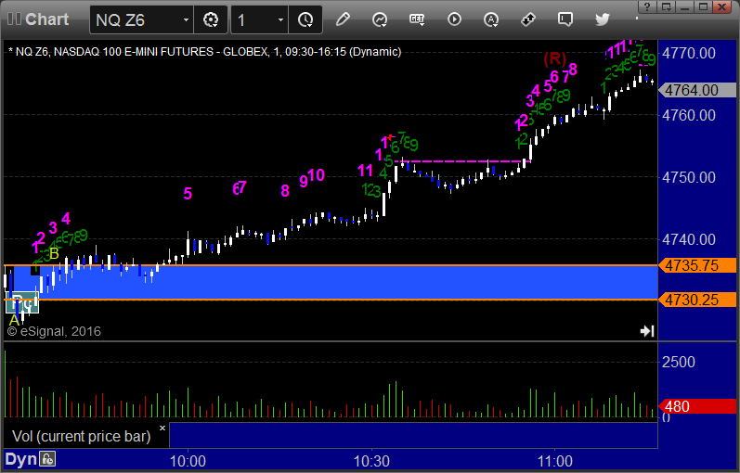Click the 10:30 time axis label

pos(371,461)
